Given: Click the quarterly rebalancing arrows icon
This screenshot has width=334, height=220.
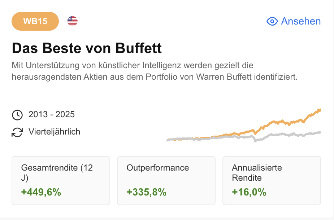Looking at the screenshot, I should tap(17, 132).
